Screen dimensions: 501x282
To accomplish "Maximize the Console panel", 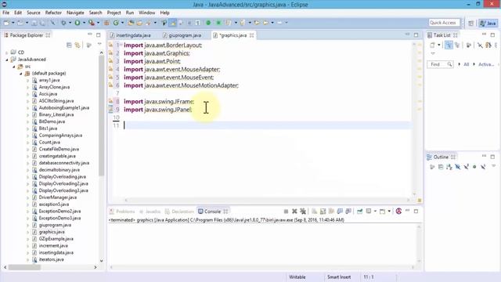I will tap(416, 211).
